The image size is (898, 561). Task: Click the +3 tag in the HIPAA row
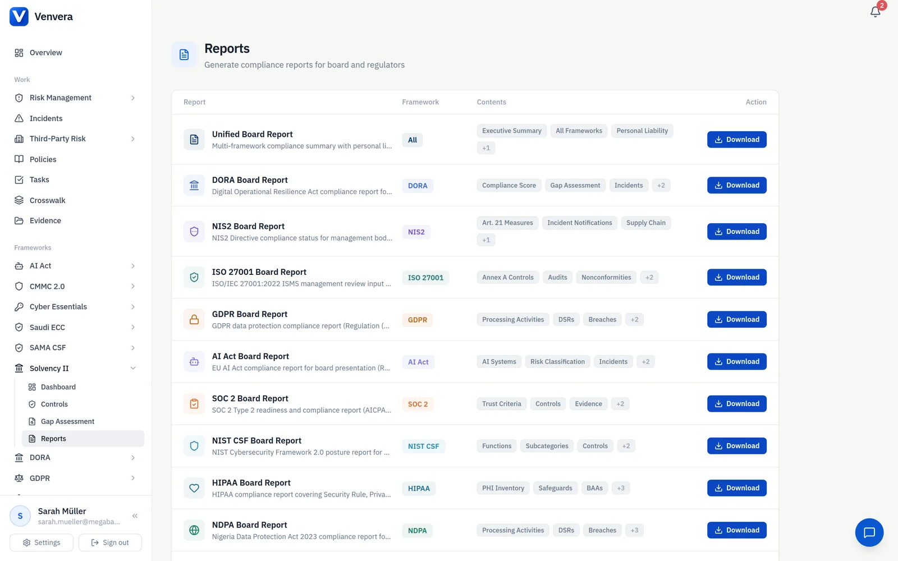(x=621, y=488)
